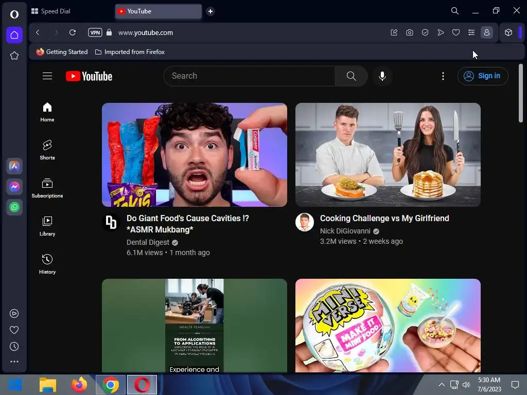Click Dental Digest channel avatar

coord(111,222)
